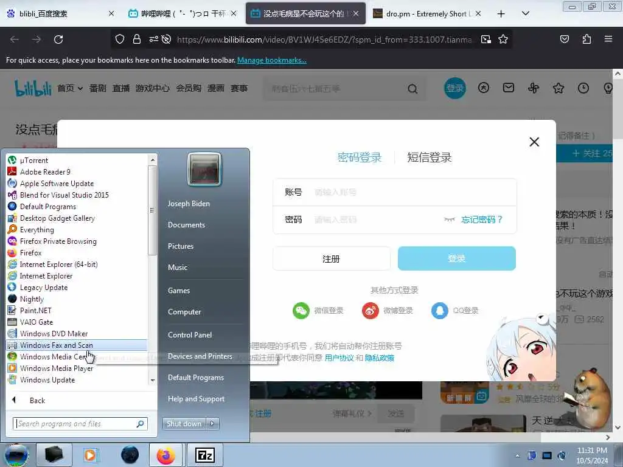623x467 pixels.
Task: Open Devices and Printers
Action: [200, 356]
